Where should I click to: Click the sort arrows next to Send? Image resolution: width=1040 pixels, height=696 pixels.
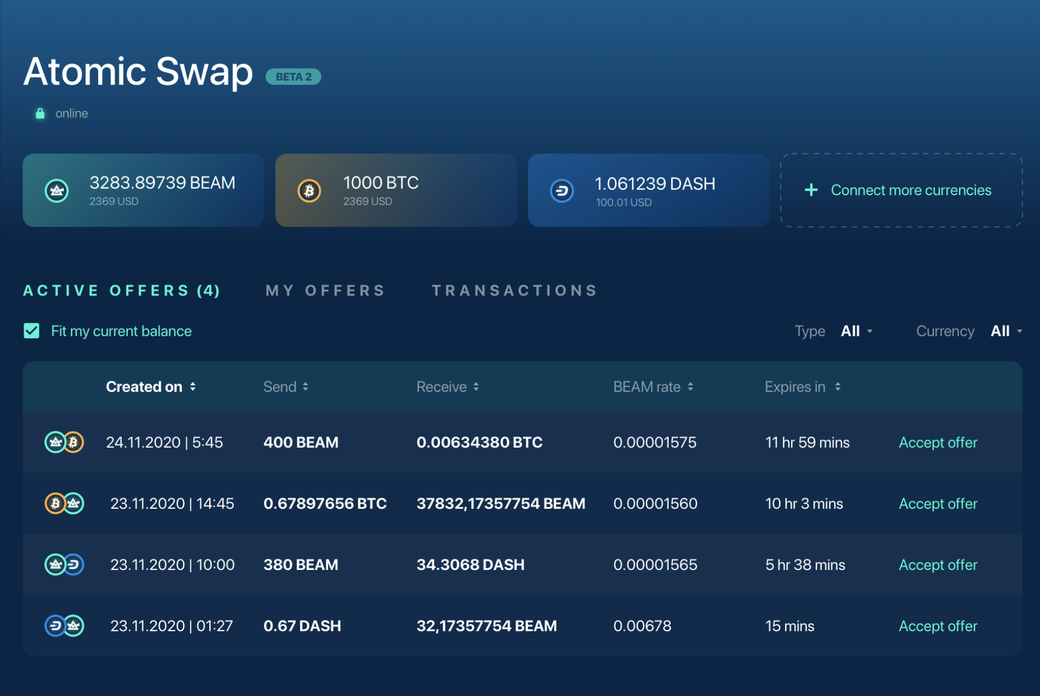305,387
